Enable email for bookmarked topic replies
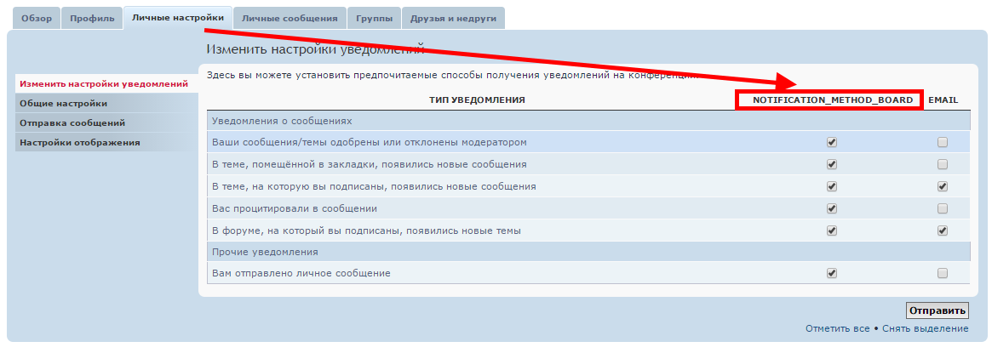The width and height of the screenshot is (992, 353). (x=943, y=164)
